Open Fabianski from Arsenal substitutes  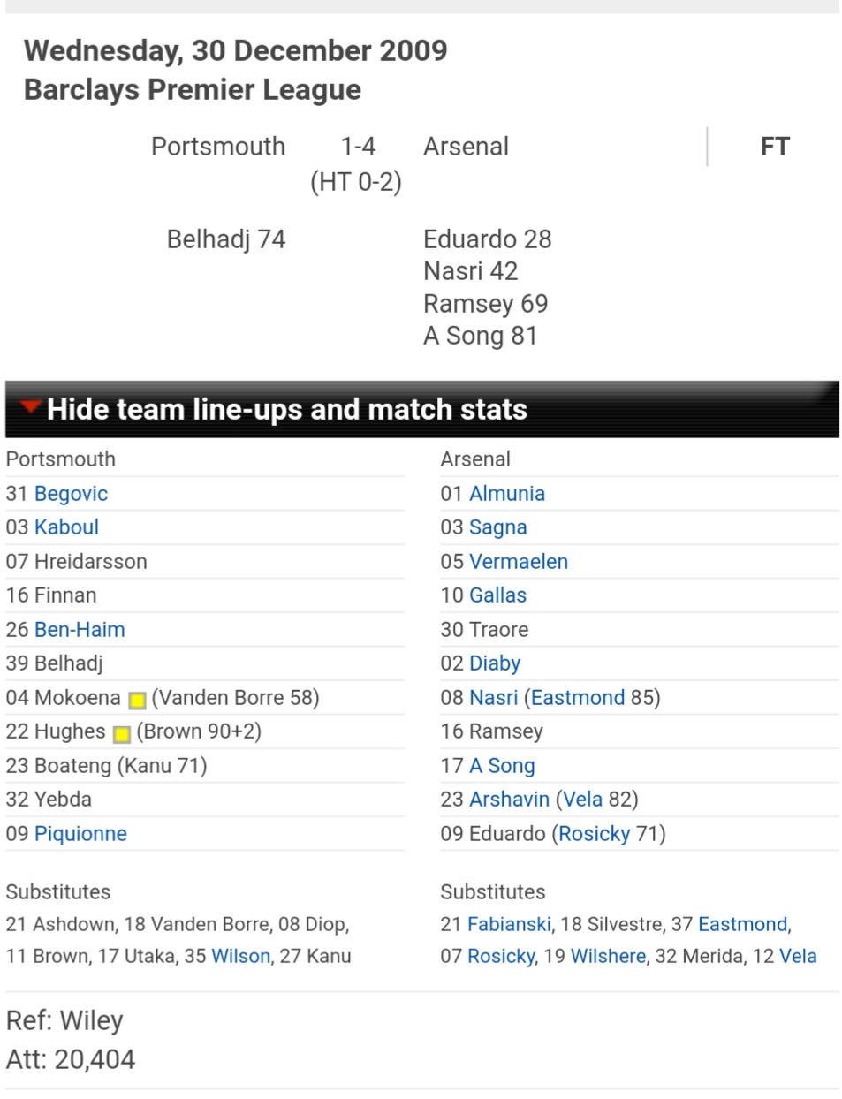[x=509, y=925]
